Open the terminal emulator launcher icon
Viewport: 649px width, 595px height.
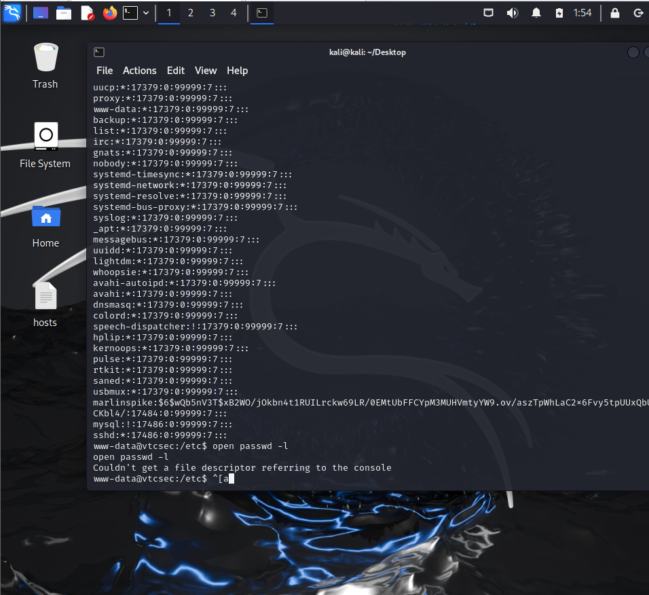click(130, 13)
